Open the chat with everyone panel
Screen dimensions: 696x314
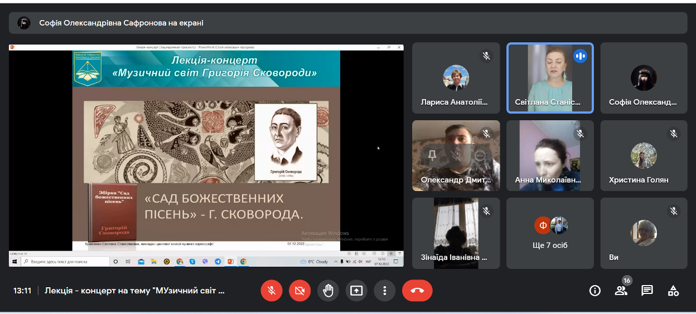coord(647,291)
